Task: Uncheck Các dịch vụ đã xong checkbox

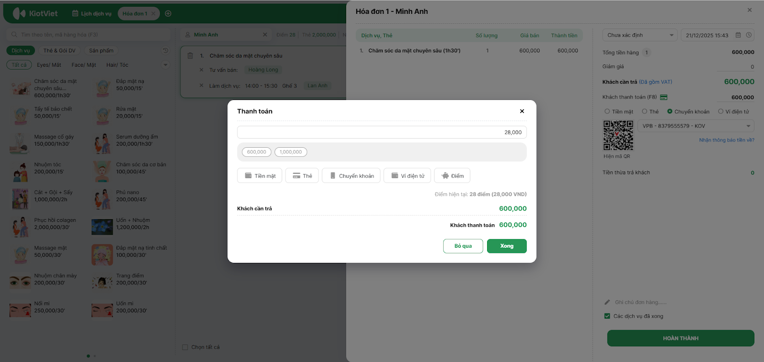Action: [x=607, y=316]
